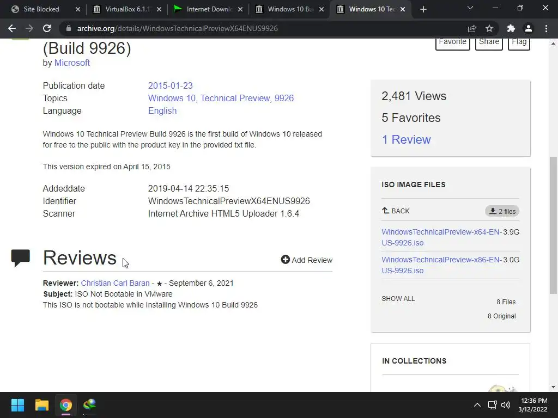Open the Microsoft author link

72,63
